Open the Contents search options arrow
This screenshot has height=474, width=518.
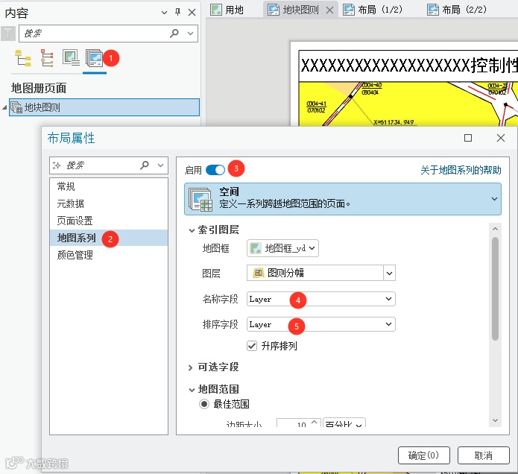pyautogui.click(x=190, y=34)
